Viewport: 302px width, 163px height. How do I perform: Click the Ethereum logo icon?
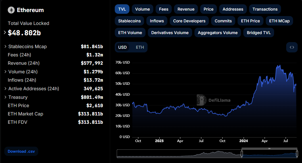(11, 10)
